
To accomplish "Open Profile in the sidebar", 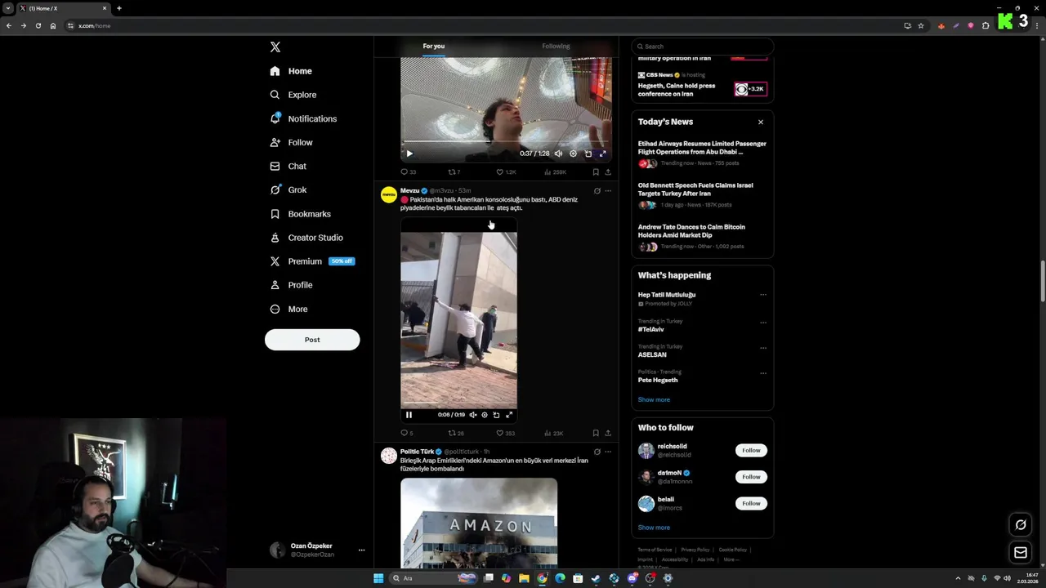I will point(292,285).
